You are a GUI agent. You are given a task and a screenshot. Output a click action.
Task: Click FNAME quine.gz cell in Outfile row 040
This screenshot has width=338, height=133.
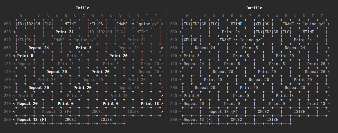241,40
